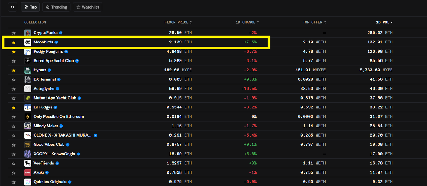
Task: Open the Pudgy Penguins name link
Action: coord(48,52)
